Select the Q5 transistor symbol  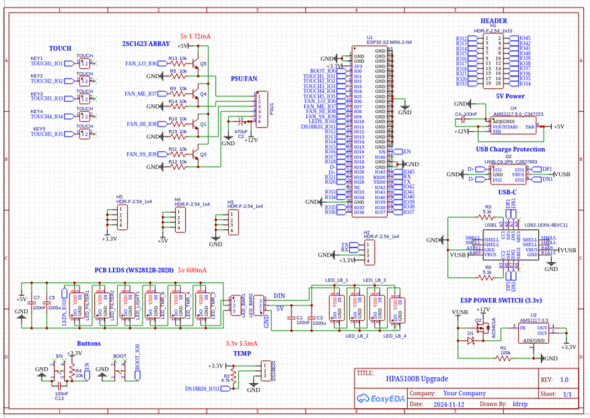coord(195,65)
